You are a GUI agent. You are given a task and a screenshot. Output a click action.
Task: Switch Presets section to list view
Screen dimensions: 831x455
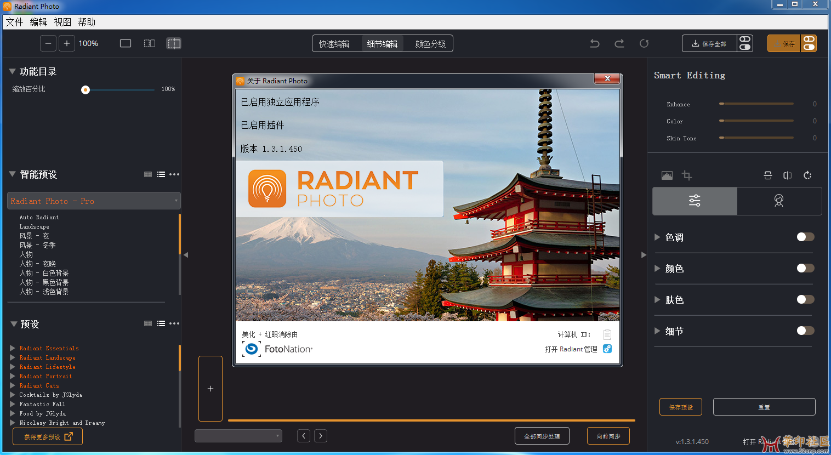tap(161, 323)
